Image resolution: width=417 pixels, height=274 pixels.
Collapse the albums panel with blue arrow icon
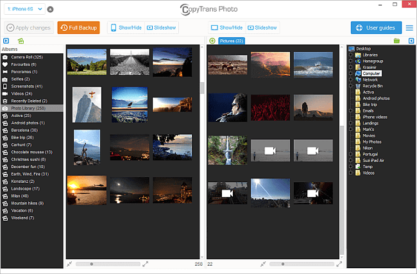point(6,41)
